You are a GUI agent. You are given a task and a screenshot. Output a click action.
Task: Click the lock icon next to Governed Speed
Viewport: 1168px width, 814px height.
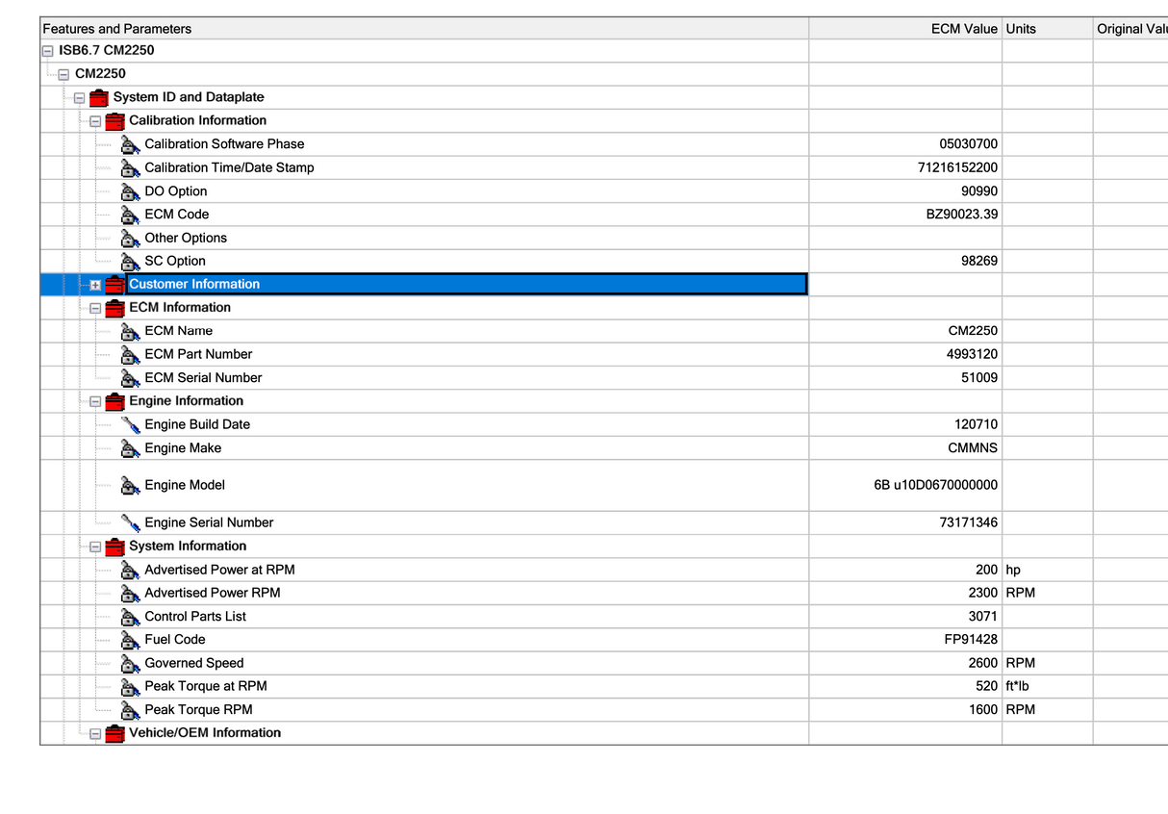(130, 663)
